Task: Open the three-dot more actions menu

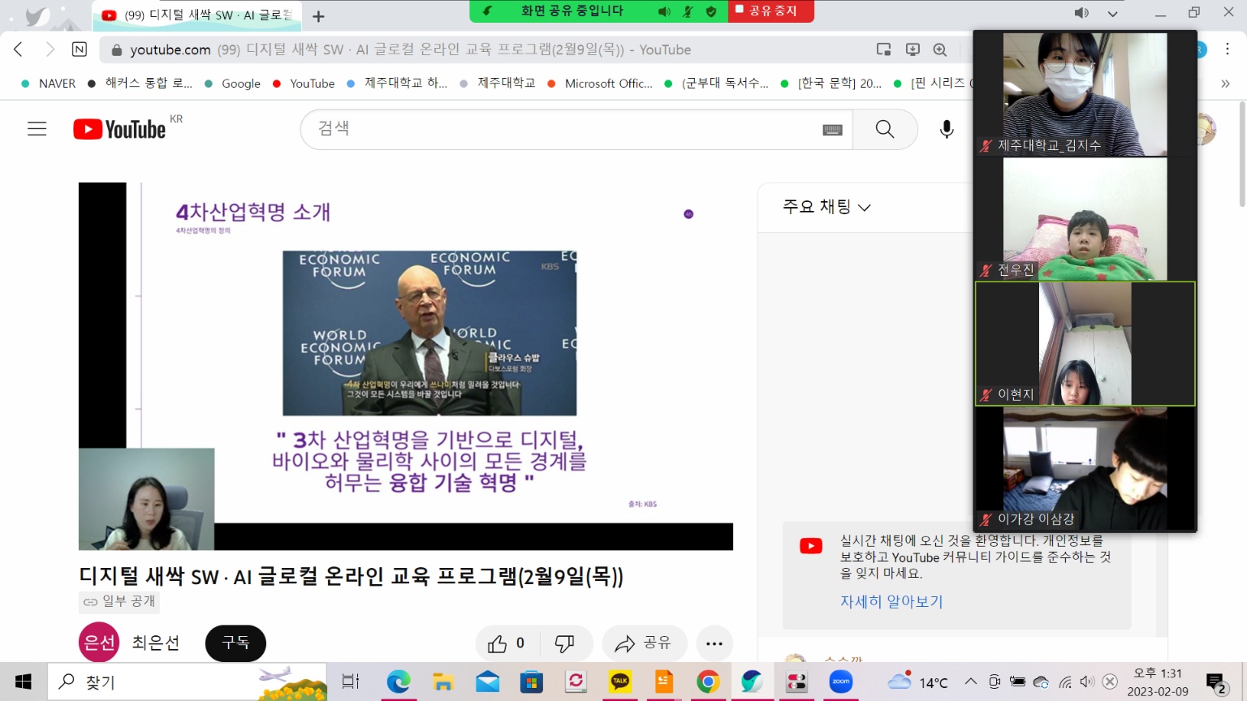Action: [714, 643]
